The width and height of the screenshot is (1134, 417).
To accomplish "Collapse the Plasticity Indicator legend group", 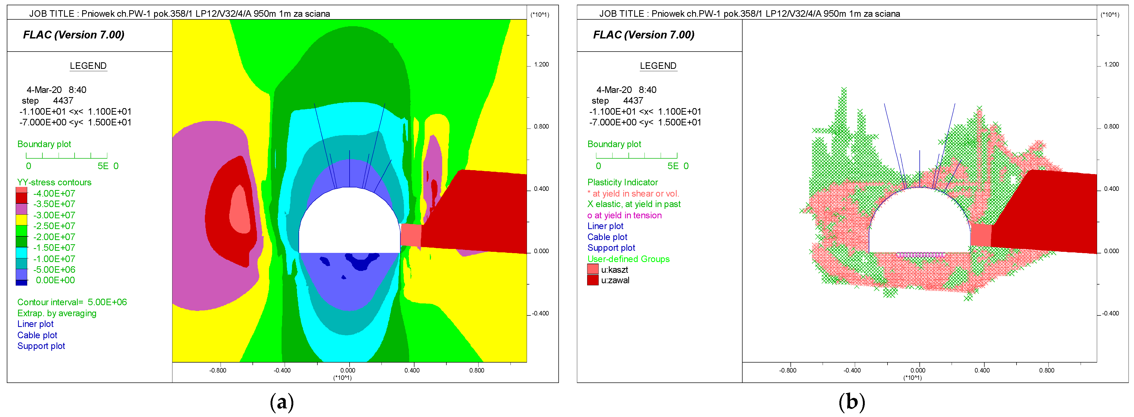I will pos(622,182).
